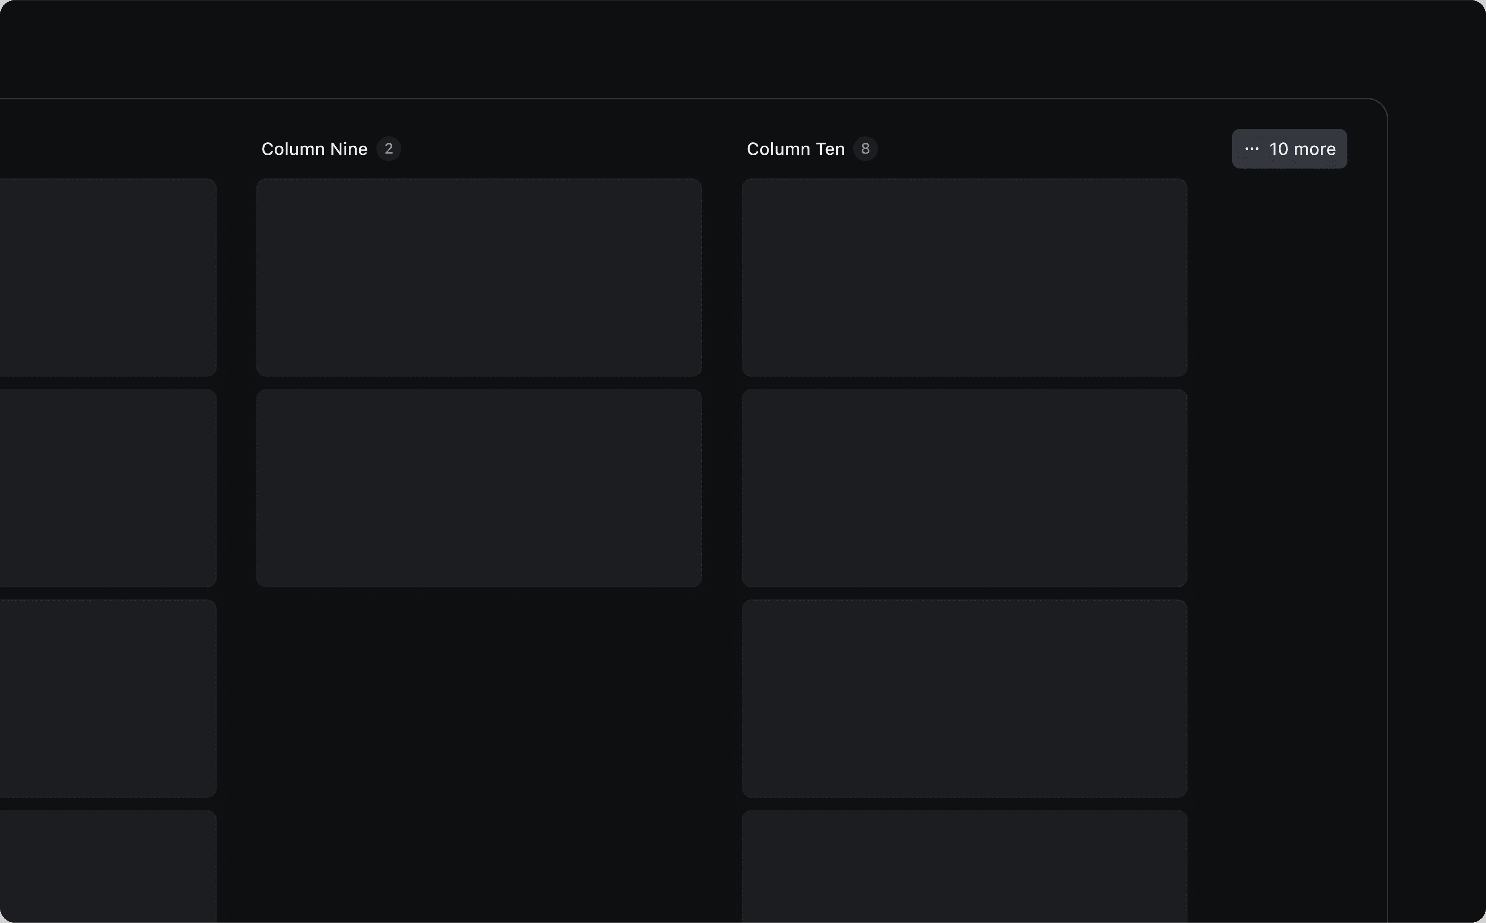Viewport: 1486px width, 923px height.
Task: Open the second card in Column Nine
Action: click(x=478, y=488)
